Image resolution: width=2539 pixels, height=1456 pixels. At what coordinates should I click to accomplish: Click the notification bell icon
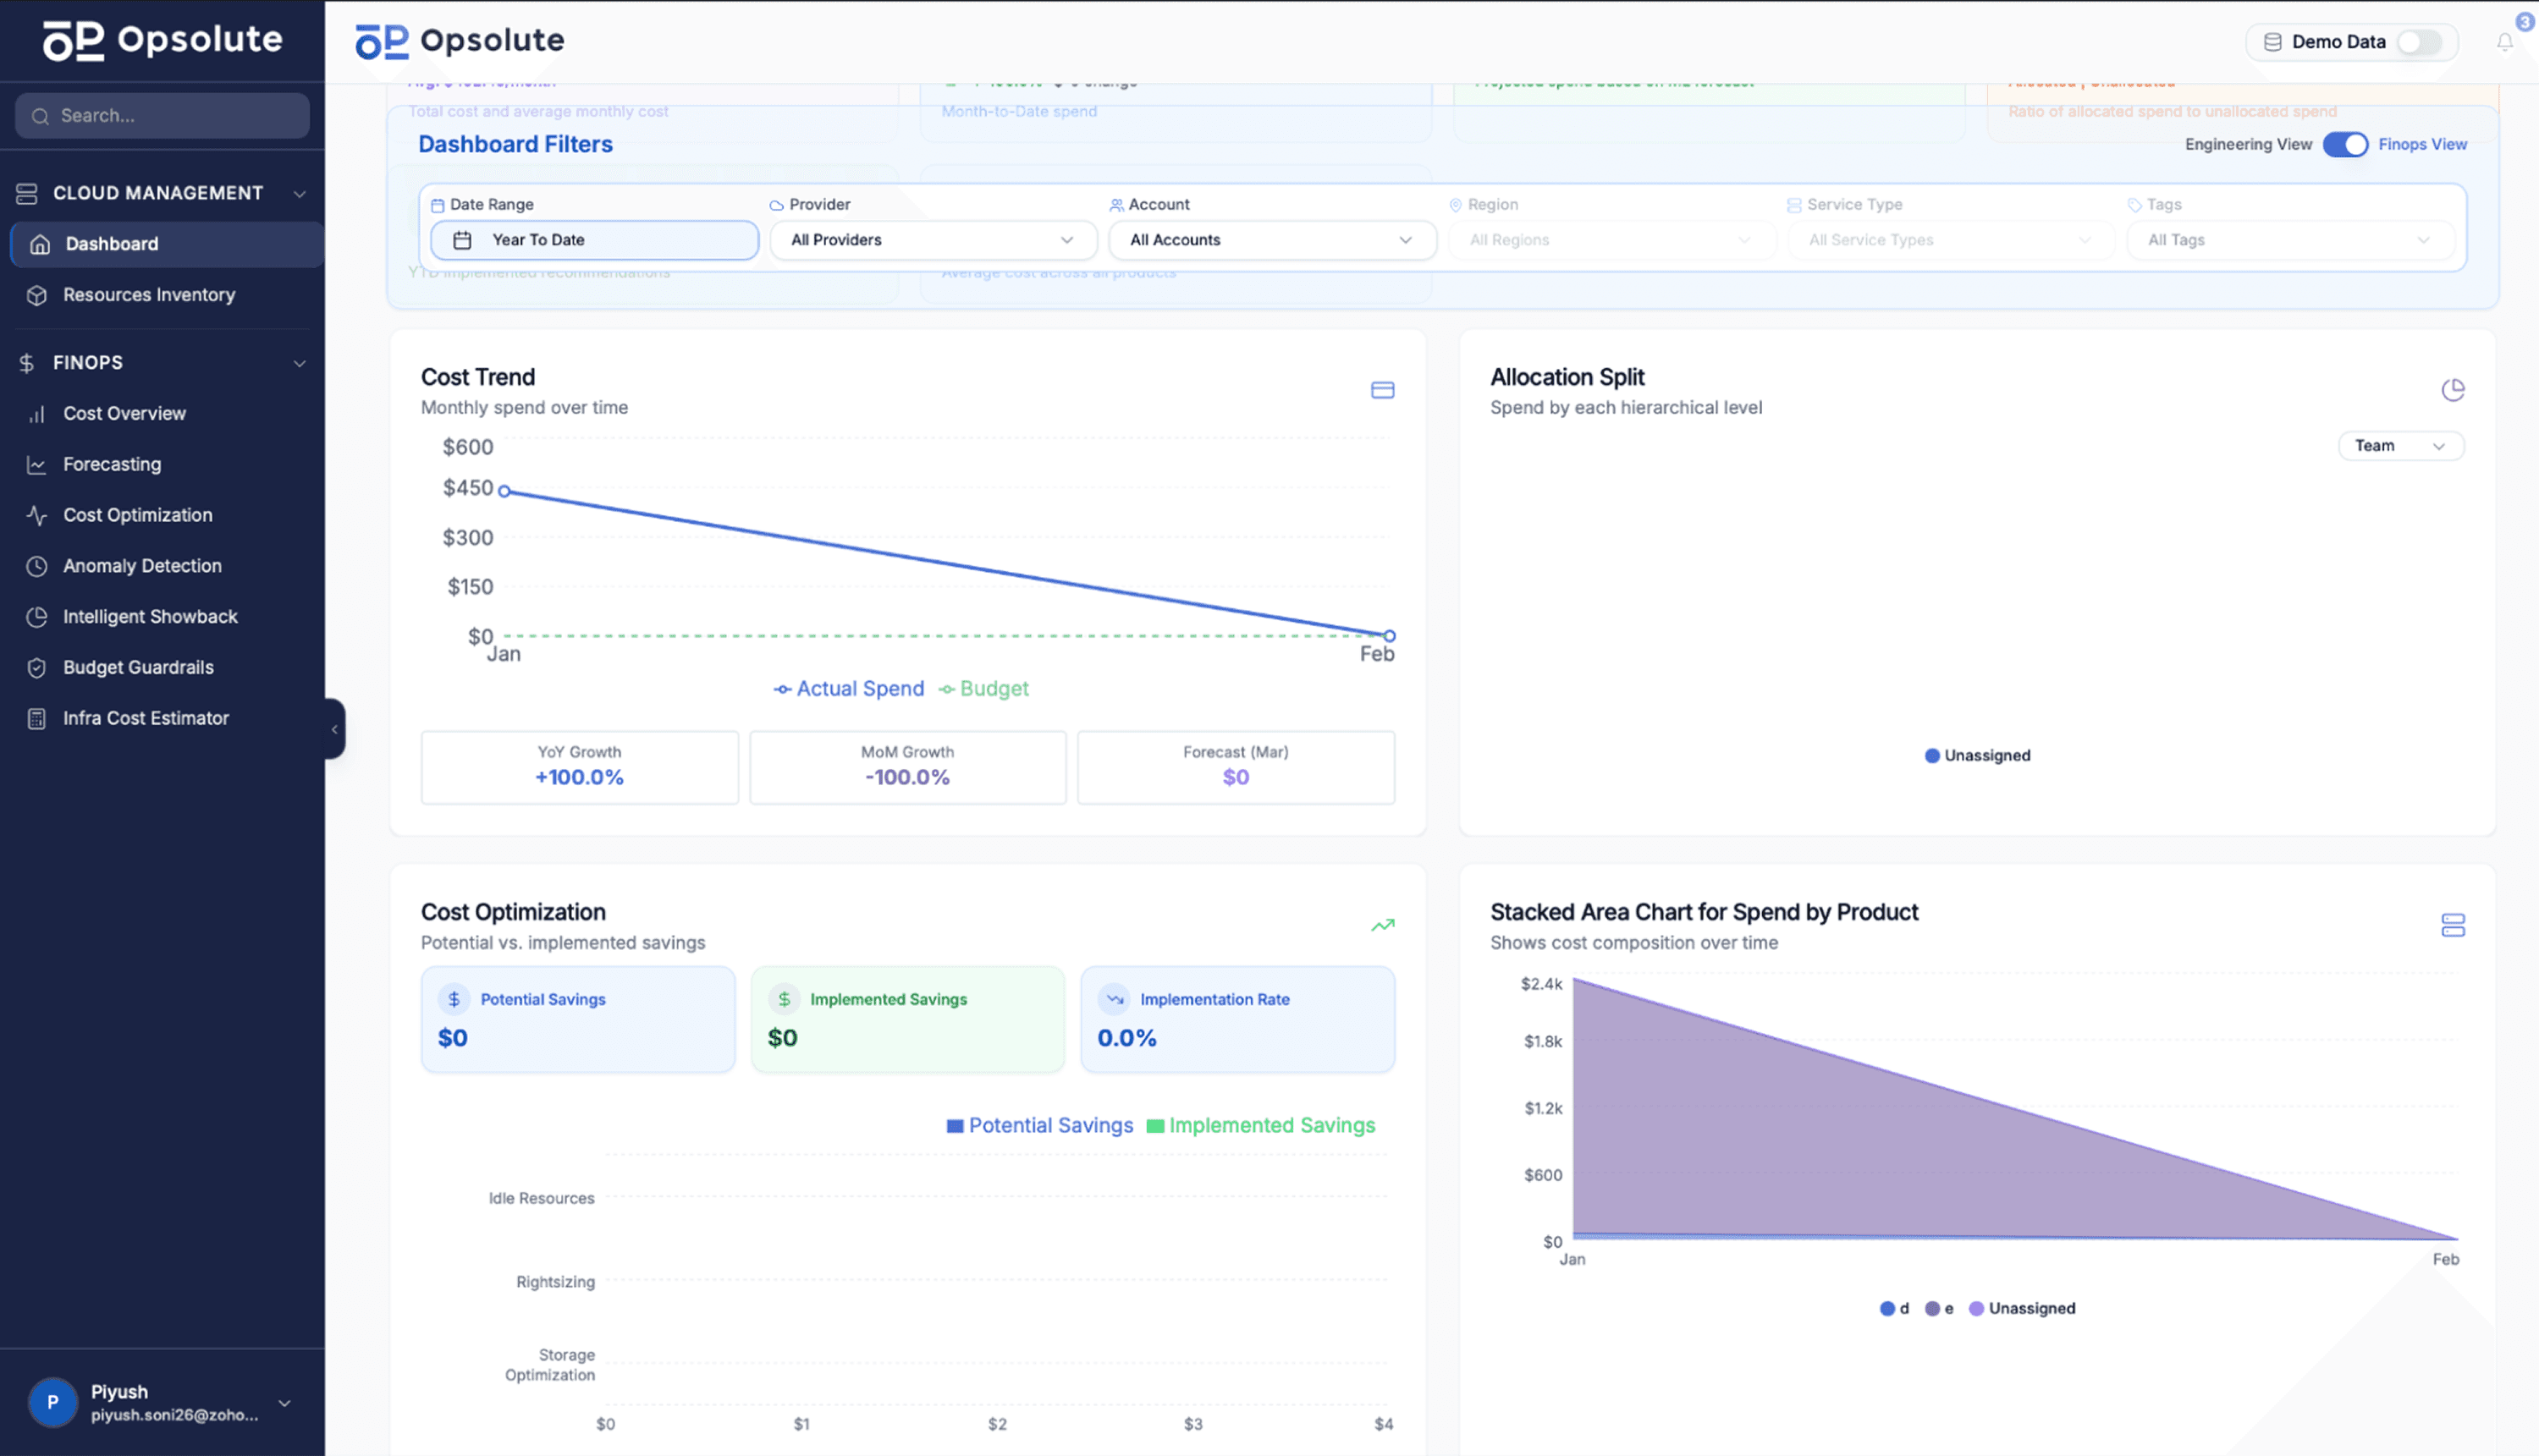coord(2504,42)
